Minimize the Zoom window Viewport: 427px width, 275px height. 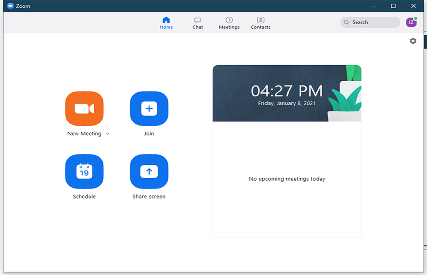click(374, 6)
